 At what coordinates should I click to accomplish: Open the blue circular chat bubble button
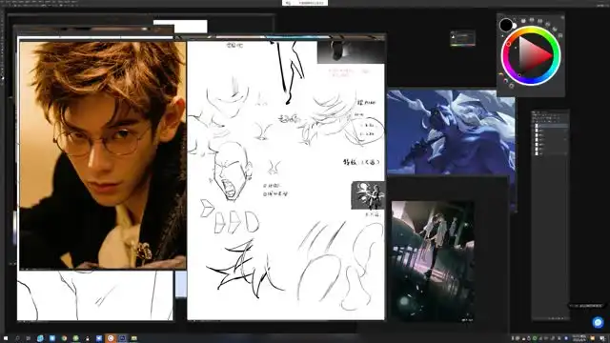pyautogui.click(x=598, y=322)
